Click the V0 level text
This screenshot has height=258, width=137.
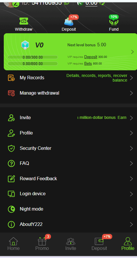pos(39,45)
